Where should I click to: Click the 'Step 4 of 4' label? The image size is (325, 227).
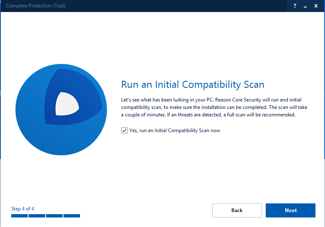[x=23, y=208]
